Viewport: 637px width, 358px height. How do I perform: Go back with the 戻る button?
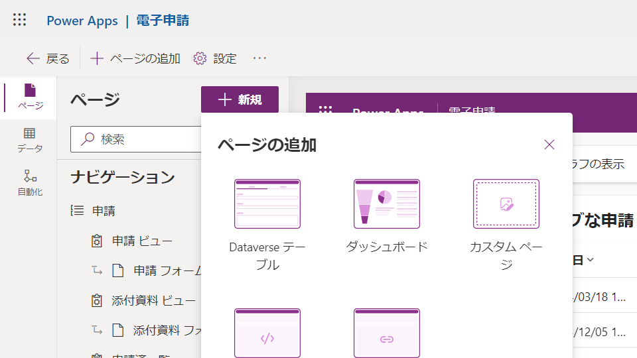click(48, 58)
